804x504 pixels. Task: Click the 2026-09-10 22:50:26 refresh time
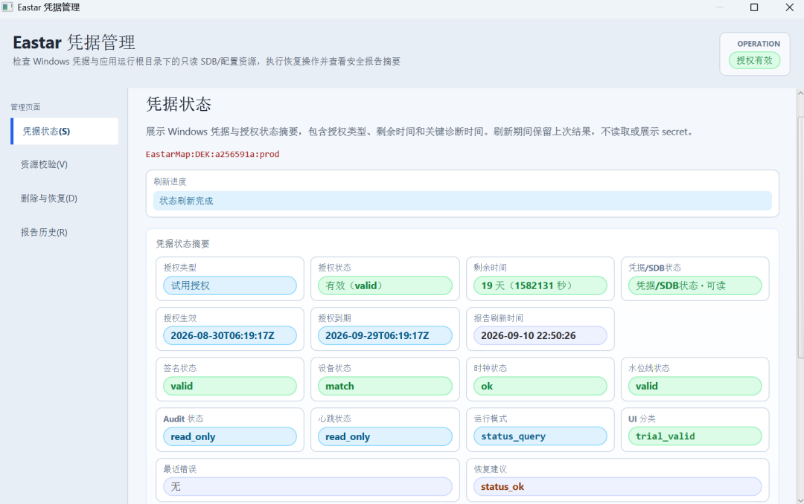(540, 335)
